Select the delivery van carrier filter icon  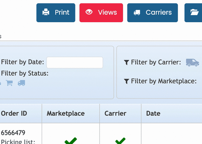click(x=192, y=62)
